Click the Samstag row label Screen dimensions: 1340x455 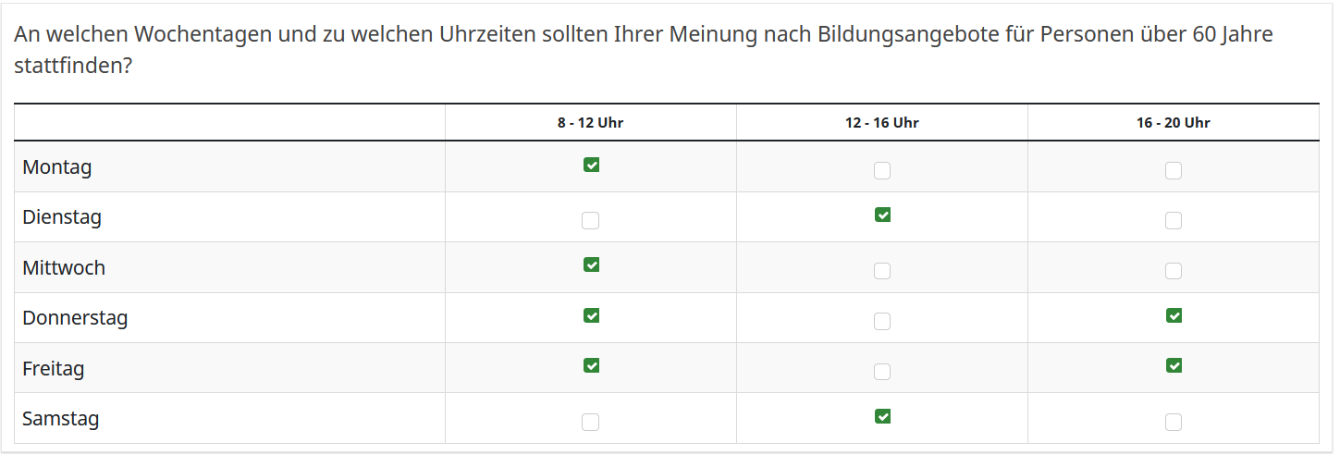click(61, 418)
